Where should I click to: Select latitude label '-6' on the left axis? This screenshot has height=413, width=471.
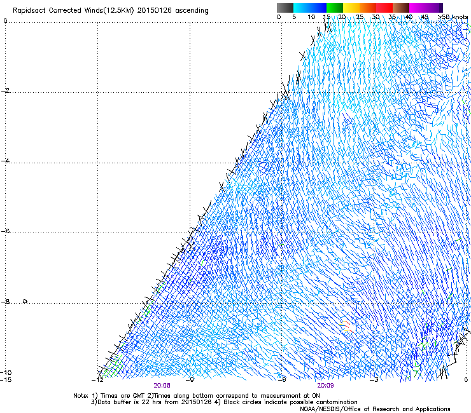point(5,231)
